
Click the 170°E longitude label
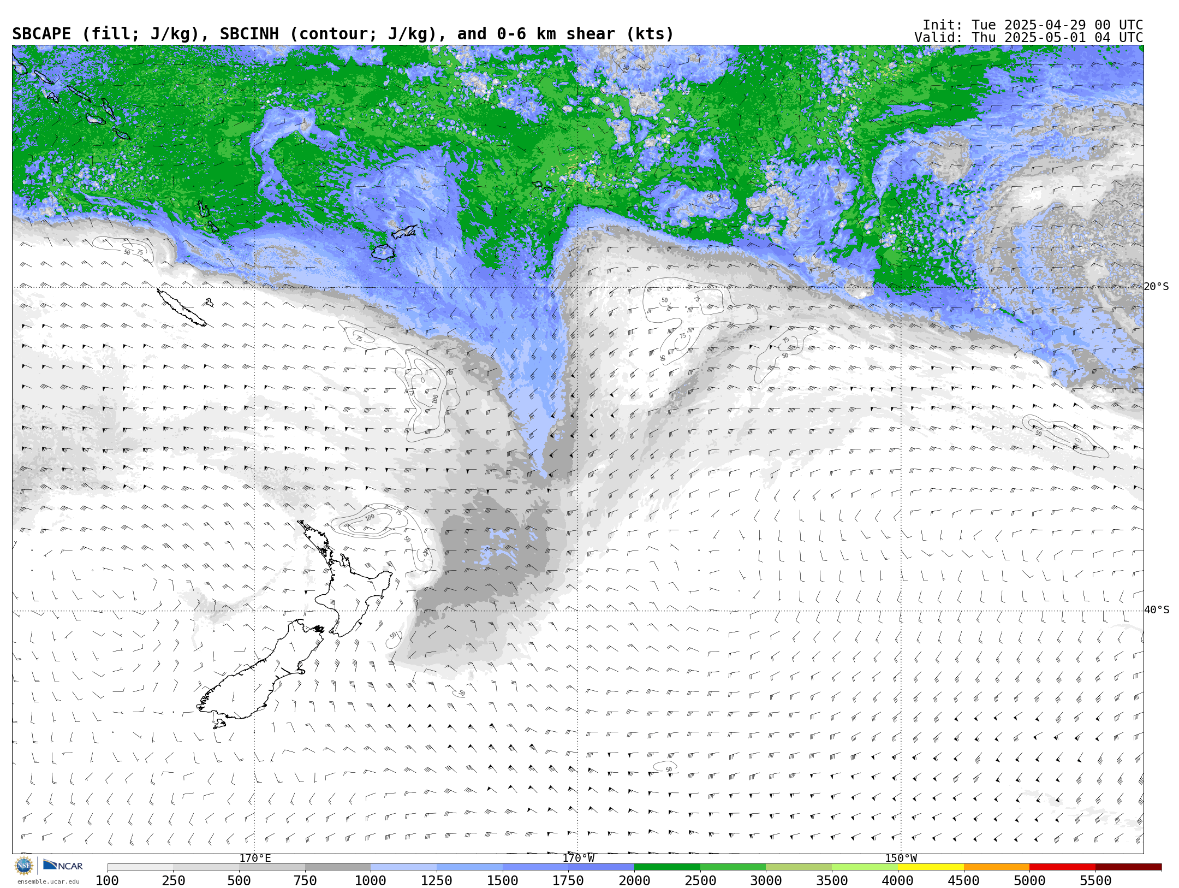point(255,858)
